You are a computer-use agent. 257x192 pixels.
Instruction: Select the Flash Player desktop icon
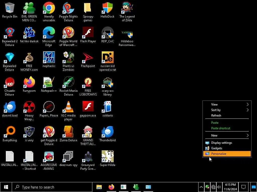pos(88,35)
